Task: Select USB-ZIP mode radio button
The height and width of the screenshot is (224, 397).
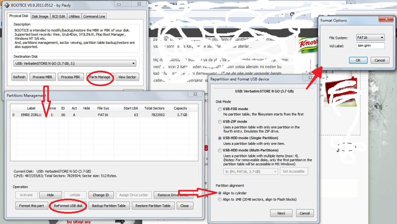Action: 220,121
